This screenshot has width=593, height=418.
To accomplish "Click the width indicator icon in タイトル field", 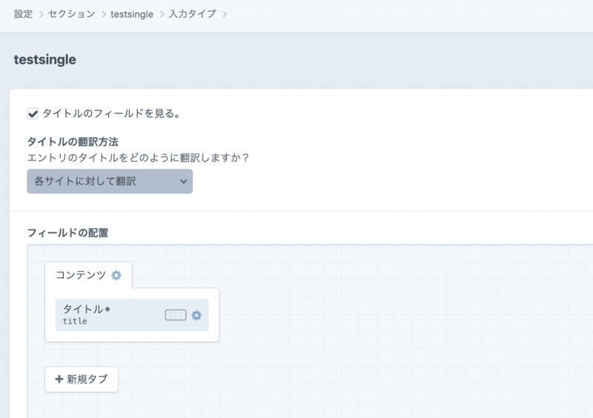I will tap(175, 315).
